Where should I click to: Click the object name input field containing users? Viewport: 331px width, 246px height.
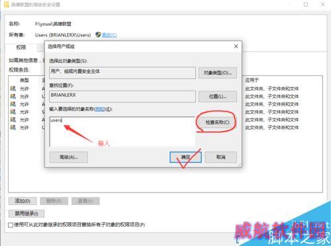[122, 132]
